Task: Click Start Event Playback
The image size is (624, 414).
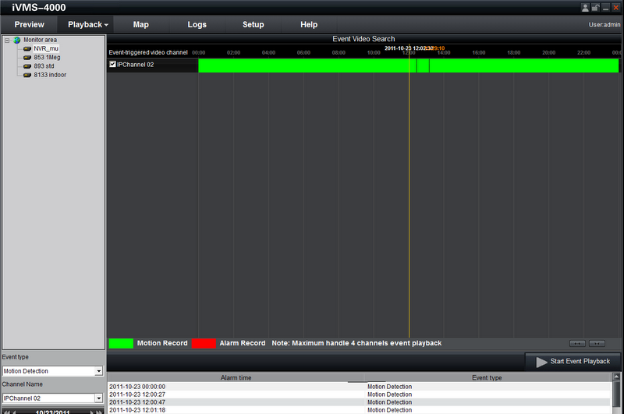Action: pyautogui.click(x=573, y=362)
